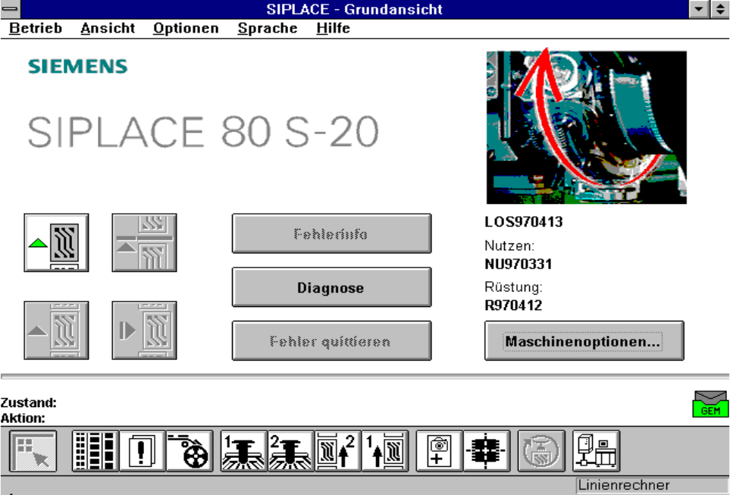
Task: Click the green-arrow board start icon
Action: coord(56,243)
